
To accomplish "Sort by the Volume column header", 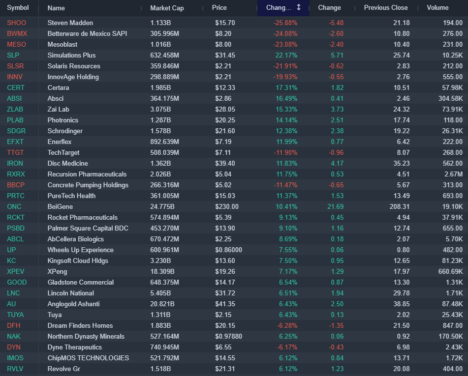I will coord(437,8).
